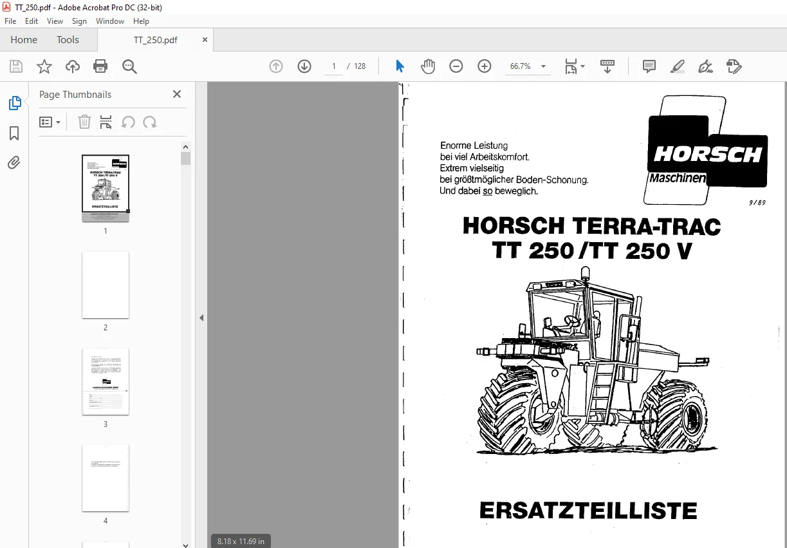The image size is (787, 548).
Task: Zoom out with the minus button
Action: pos(456,66)
